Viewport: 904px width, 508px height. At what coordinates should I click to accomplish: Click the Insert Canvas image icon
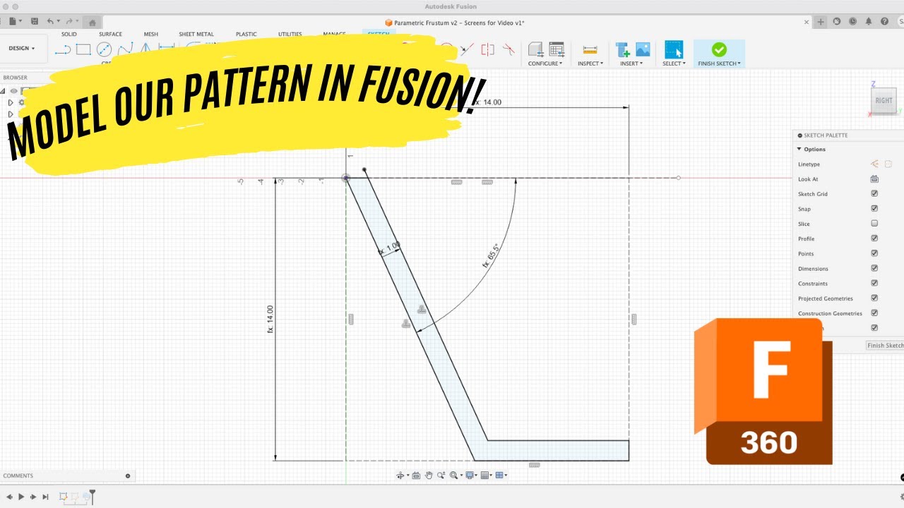643,49
